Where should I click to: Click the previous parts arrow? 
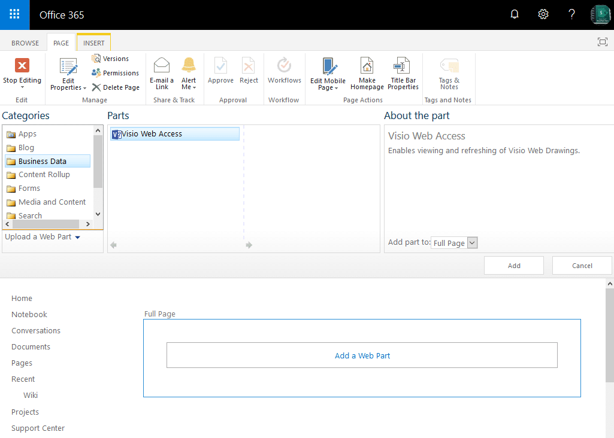(114, 245)
